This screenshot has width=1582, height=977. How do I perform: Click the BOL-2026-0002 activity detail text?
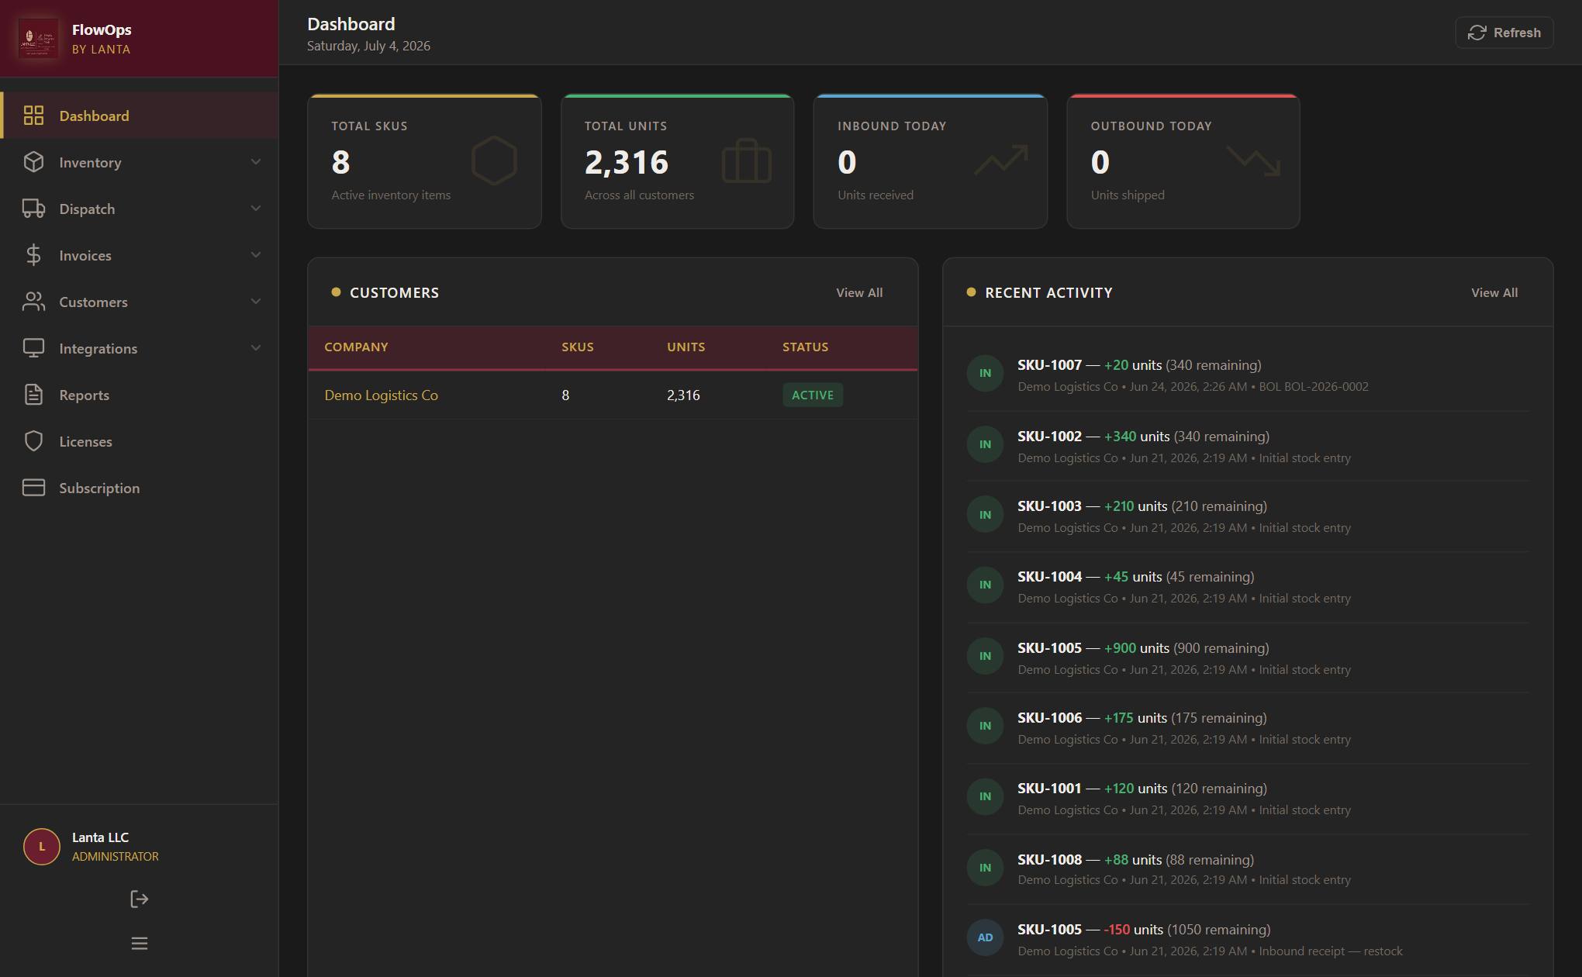coord(1314,386)
